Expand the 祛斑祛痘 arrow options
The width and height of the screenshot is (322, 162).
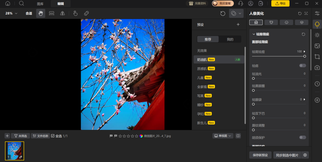click(305, 52)
